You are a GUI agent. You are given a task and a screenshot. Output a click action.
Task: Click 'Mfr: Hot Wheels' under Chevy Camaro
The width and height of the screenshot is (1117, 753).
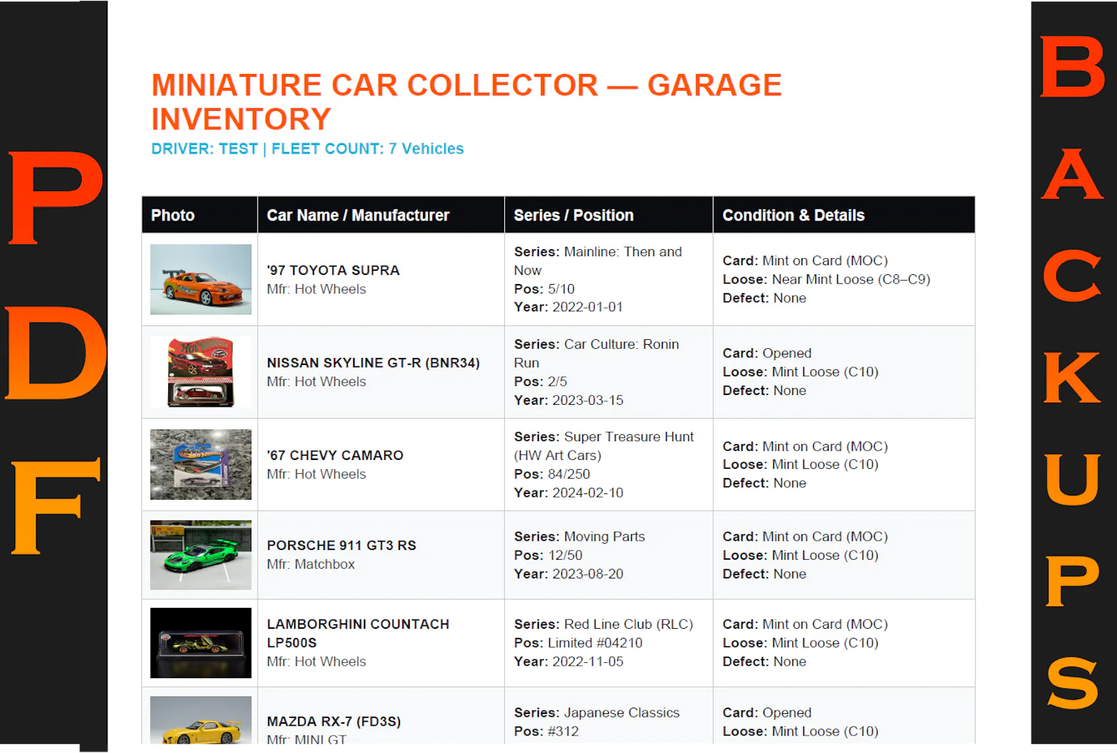pyautogui.click(x=316, y=474)
